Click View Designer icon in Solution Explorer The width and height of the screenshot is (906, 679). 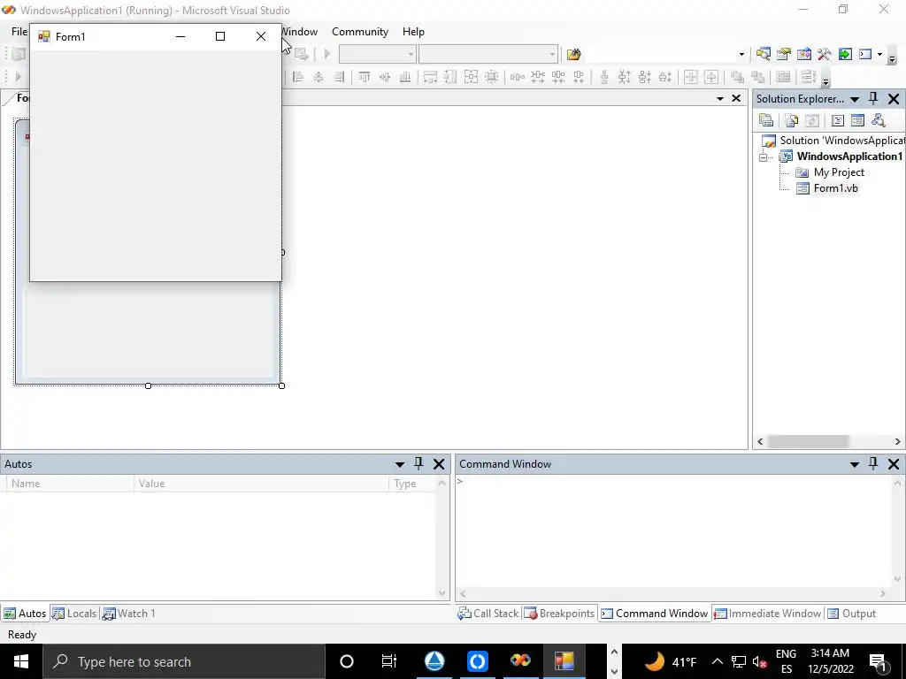(x=858, y=120)
